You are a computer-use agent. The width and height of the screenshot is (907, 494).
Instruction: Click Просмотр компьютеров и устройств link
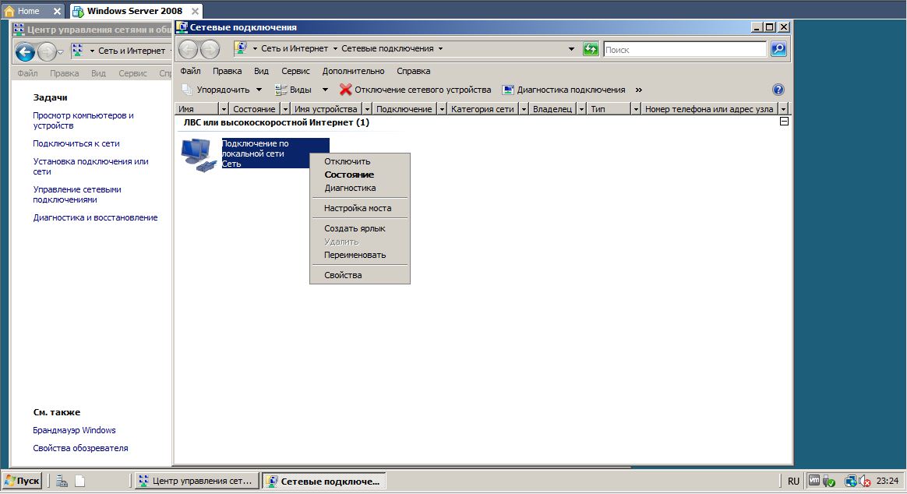pos(83,120)
